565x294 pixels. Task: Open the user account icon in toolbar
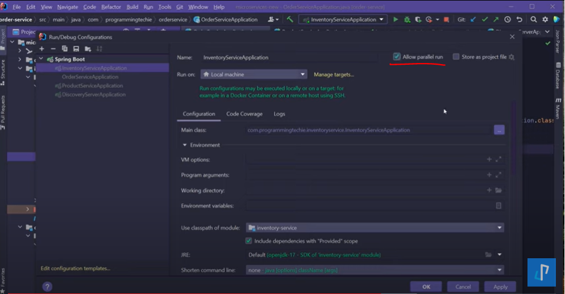pyautogui.click(x=272, y=19)
